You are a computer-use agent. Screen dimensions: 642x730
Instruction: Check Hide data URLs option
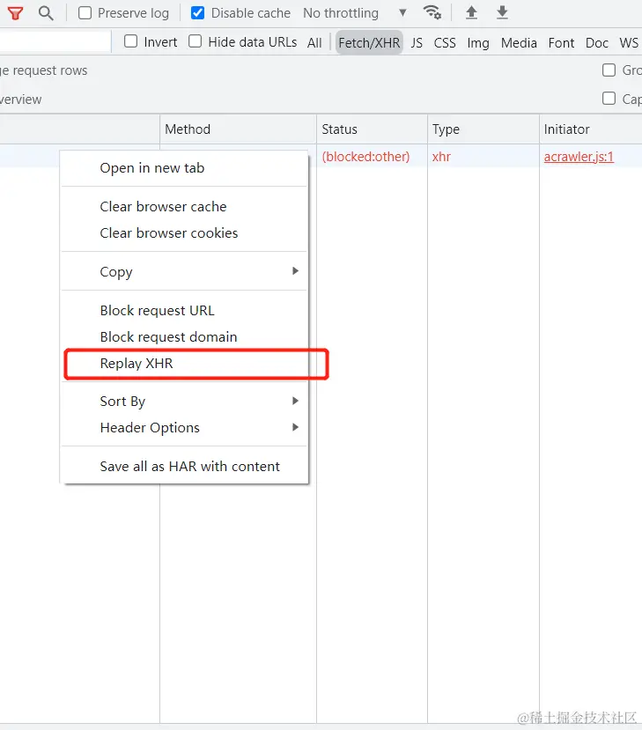tap(196, 41)
